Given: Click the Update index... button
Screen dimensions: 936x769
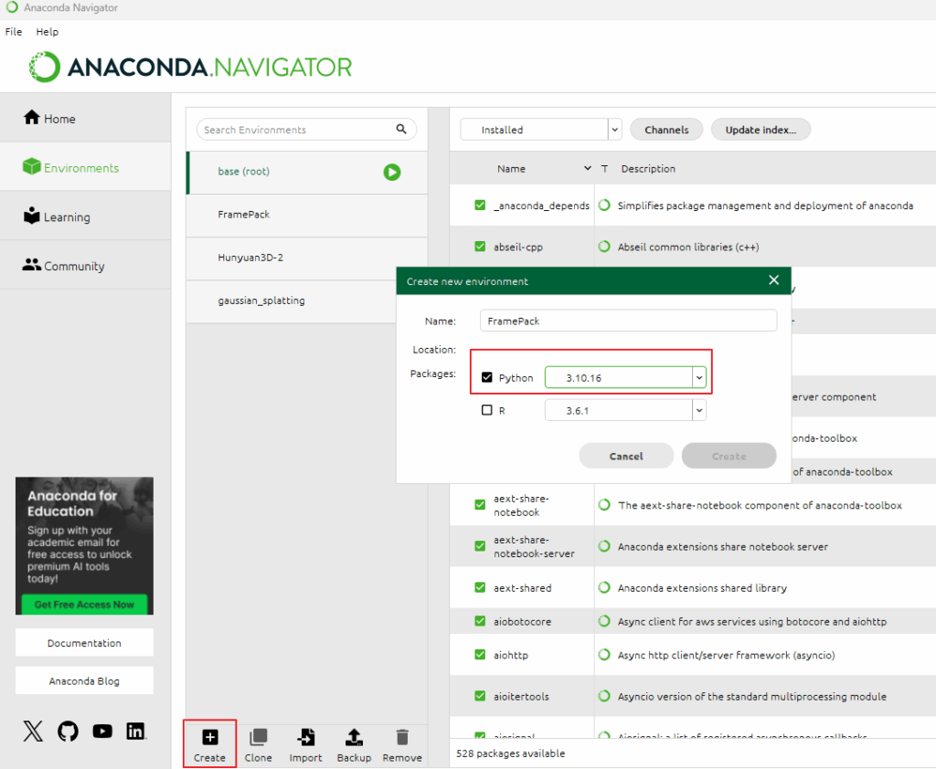Looking at the screenshot, I should (x=760, y=130).
